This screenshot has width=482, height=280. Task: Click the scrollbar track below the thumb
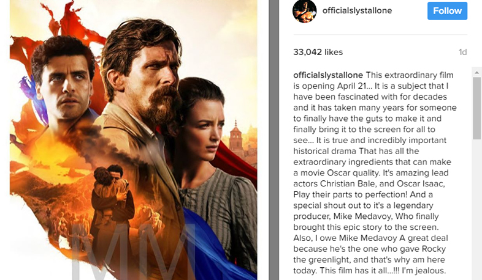tap(476, 208)
